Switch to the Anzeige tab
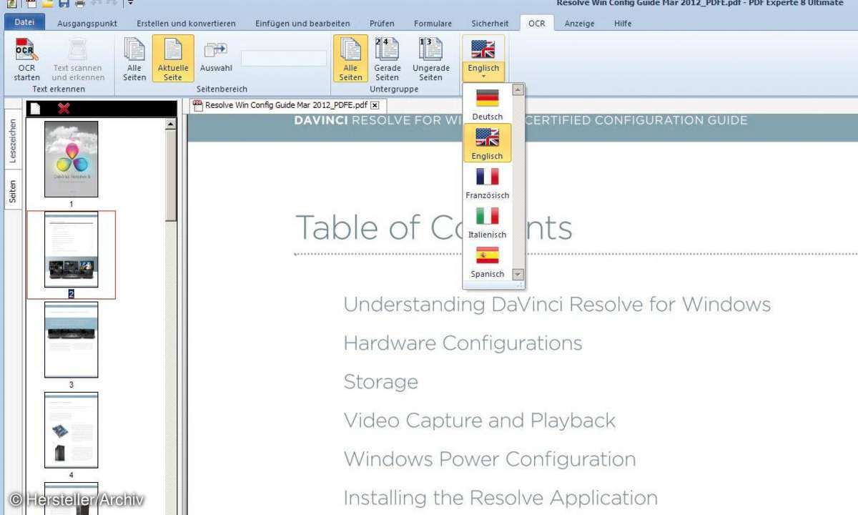The image size is (858, 515). coord(579,24)
